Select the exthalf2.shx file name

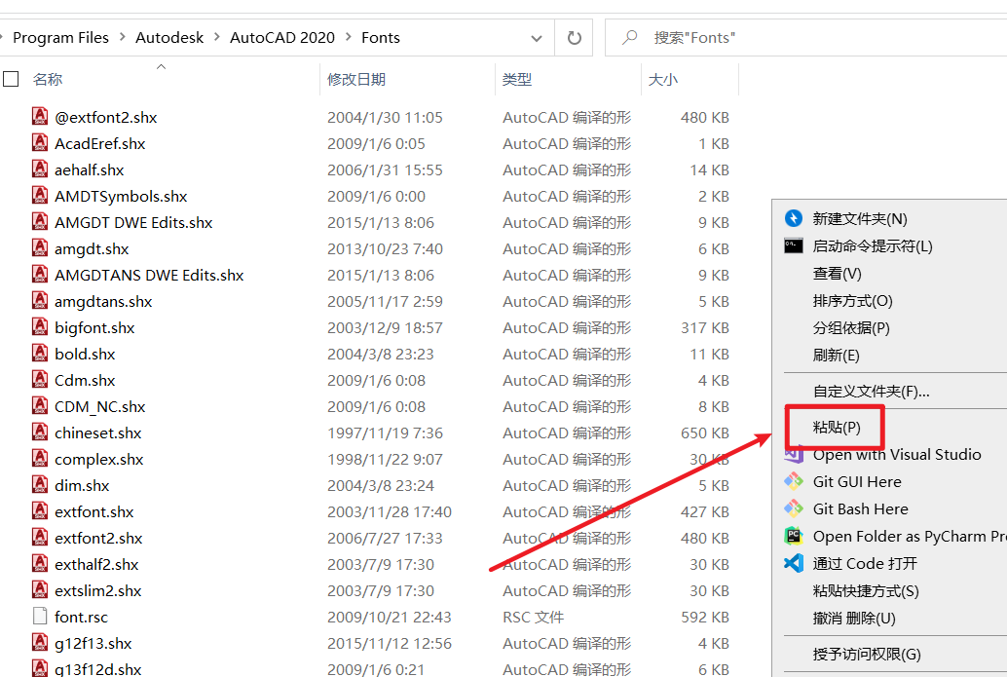96,565
